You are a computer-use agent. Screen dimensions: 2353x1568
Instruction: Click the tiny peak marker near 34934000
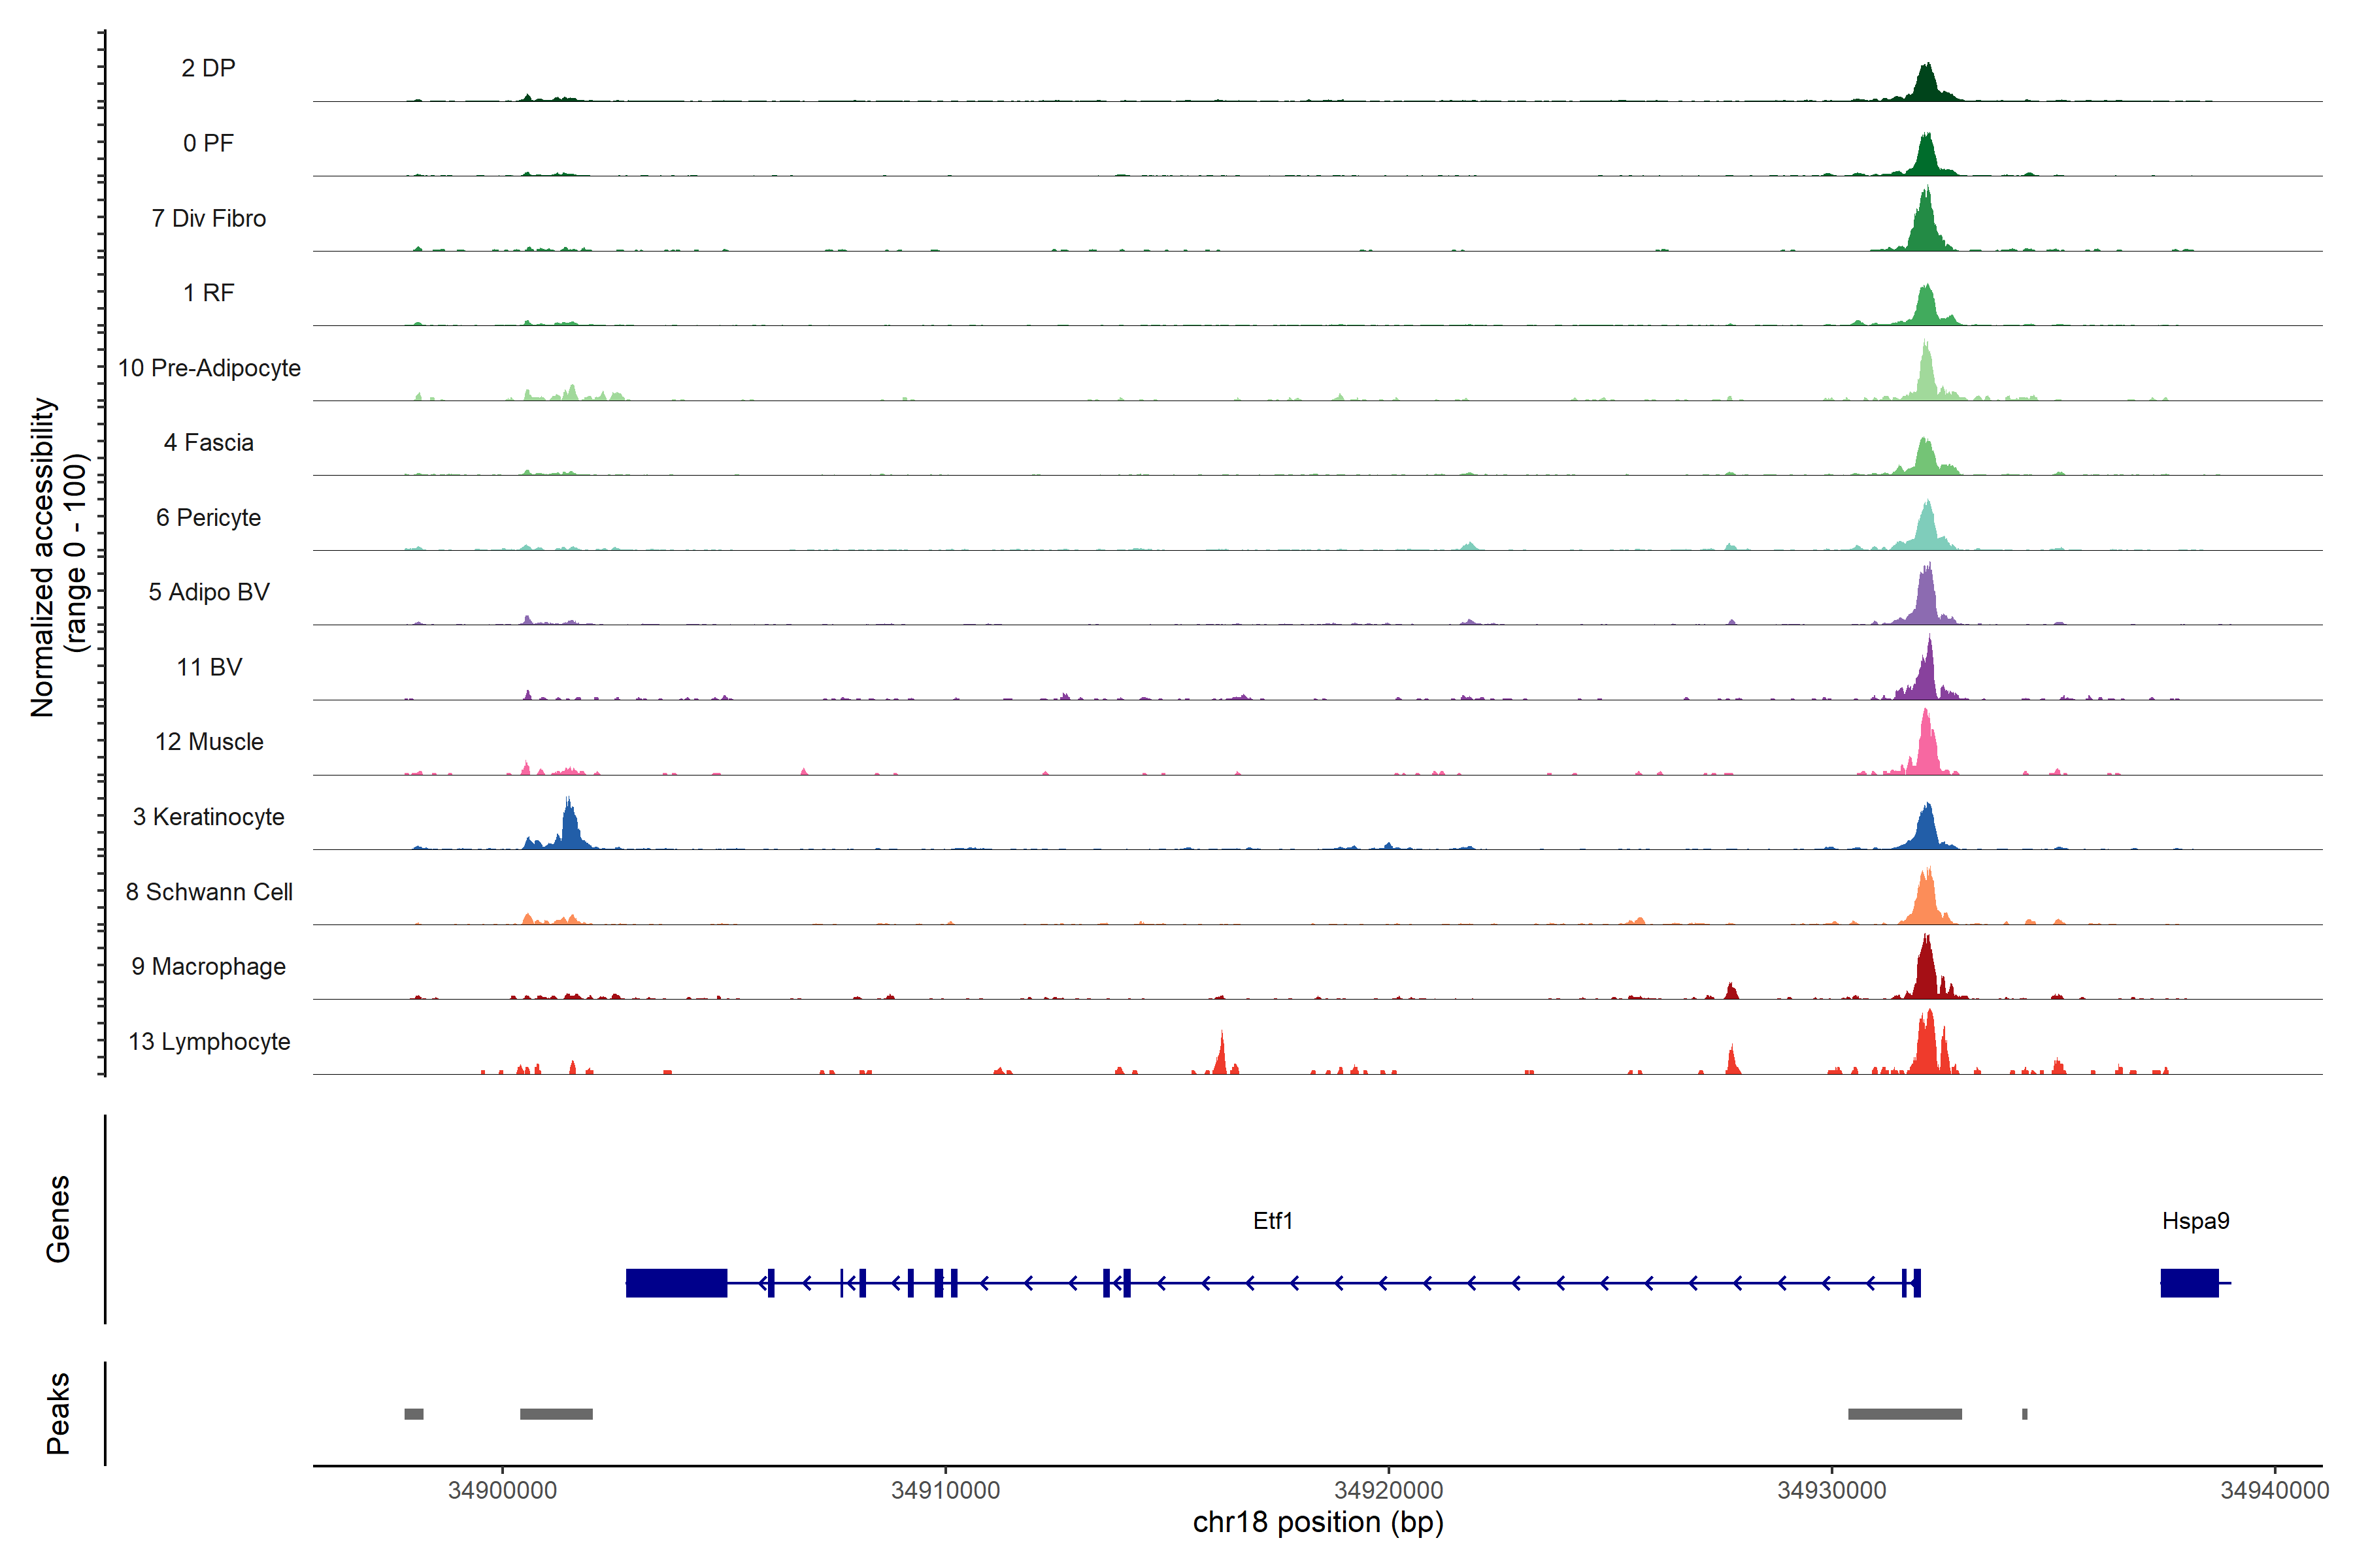click(2024, 1413)
